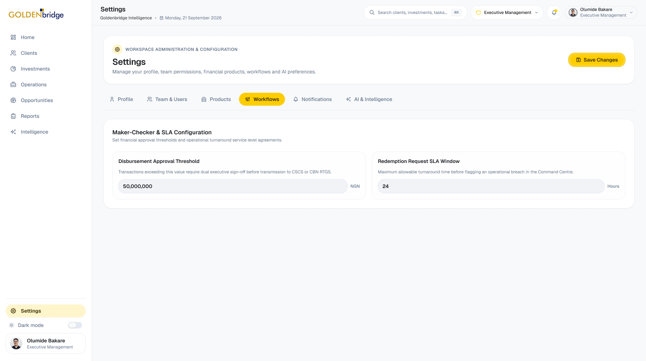Click the "Maker-Checker & SLA Configuration" heading
The image size is (646, 361).
162,132
